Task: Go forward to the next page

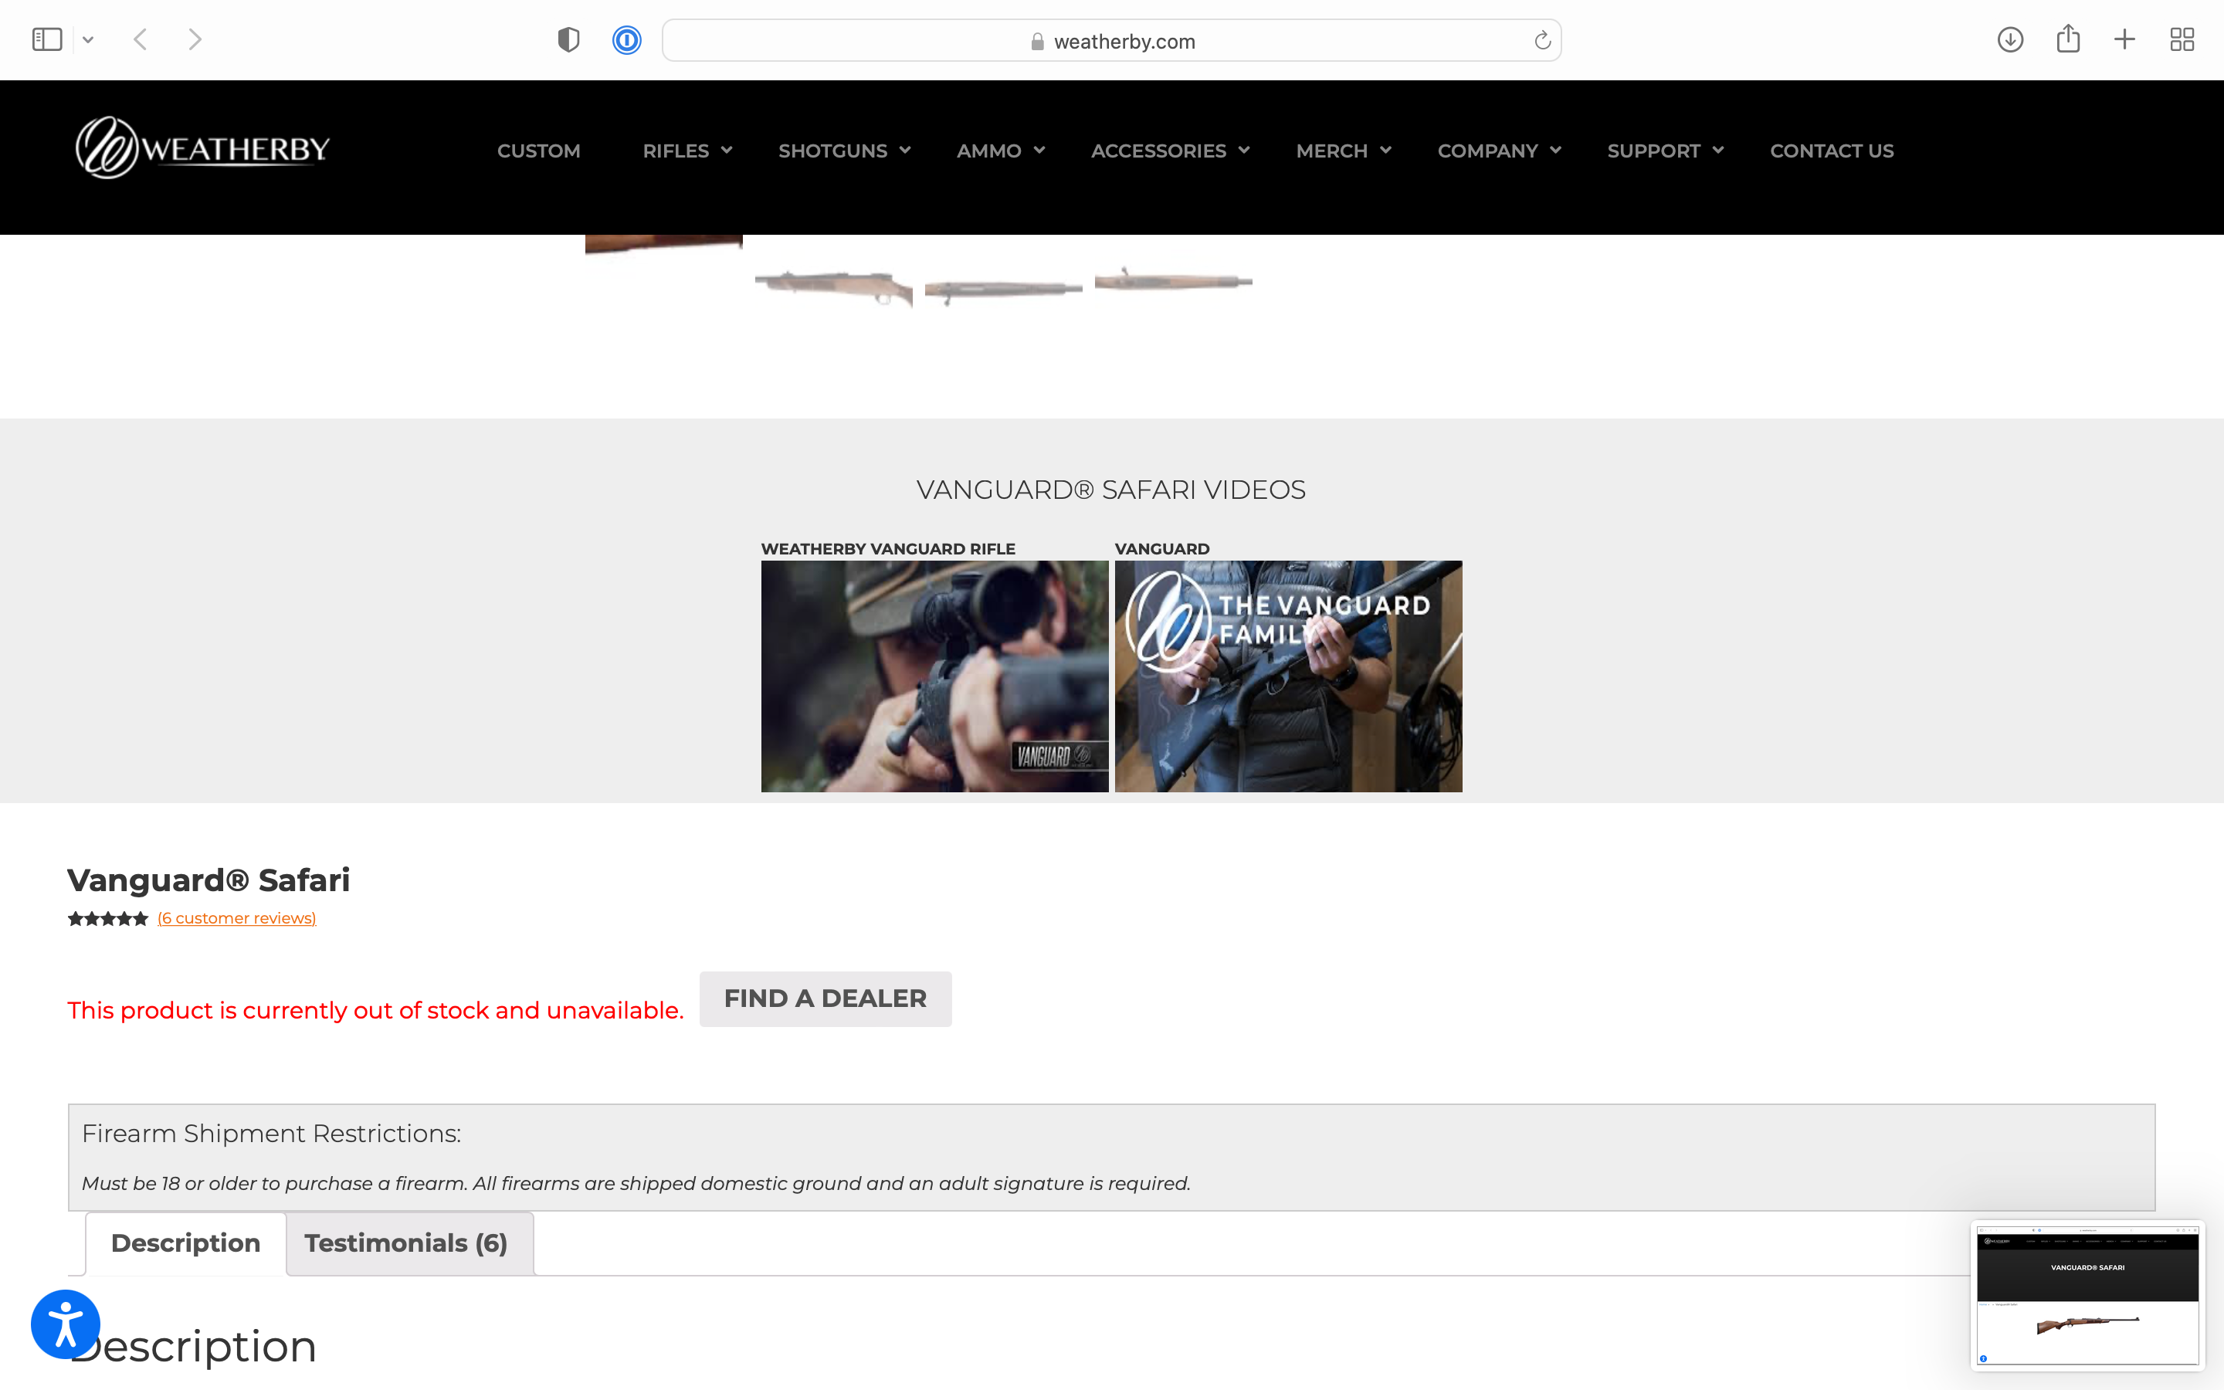Action: 195,39
